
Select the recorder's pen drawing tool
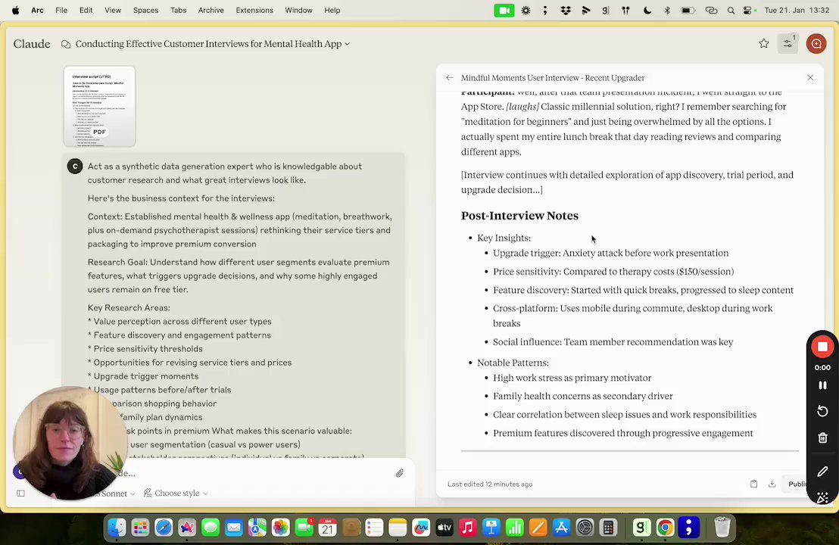pyautogui.click(x=822, y=471)
